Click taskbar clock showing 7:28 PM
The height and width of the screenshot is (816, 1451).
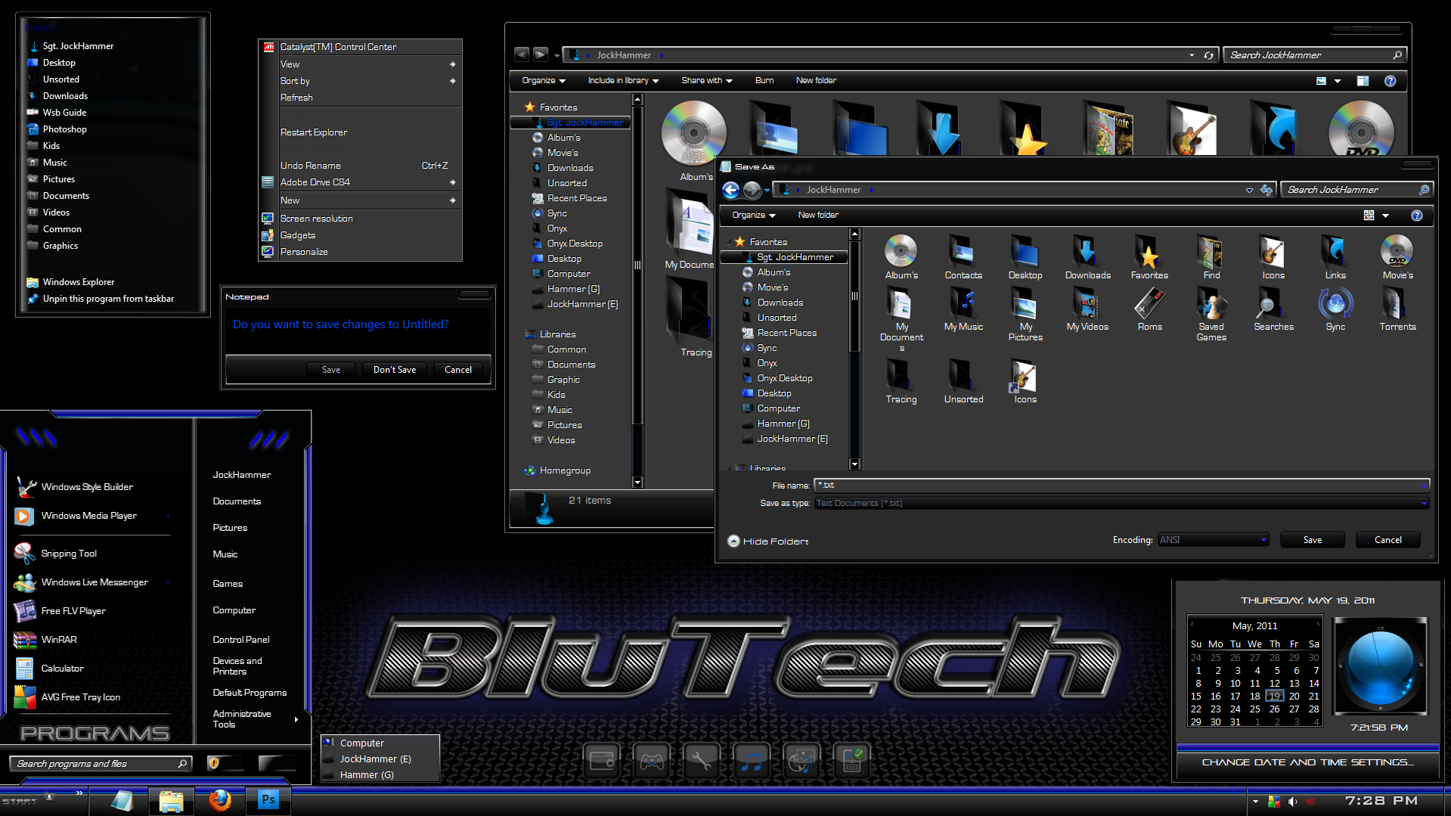coord(1381,801)
